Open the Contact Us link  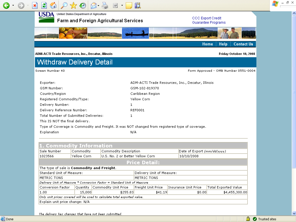(243, 44)
